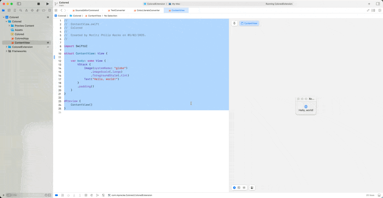The height and width of the screenshot is (198, 383).
Task: Stop the running scheme
Action: tap(38, 4)
